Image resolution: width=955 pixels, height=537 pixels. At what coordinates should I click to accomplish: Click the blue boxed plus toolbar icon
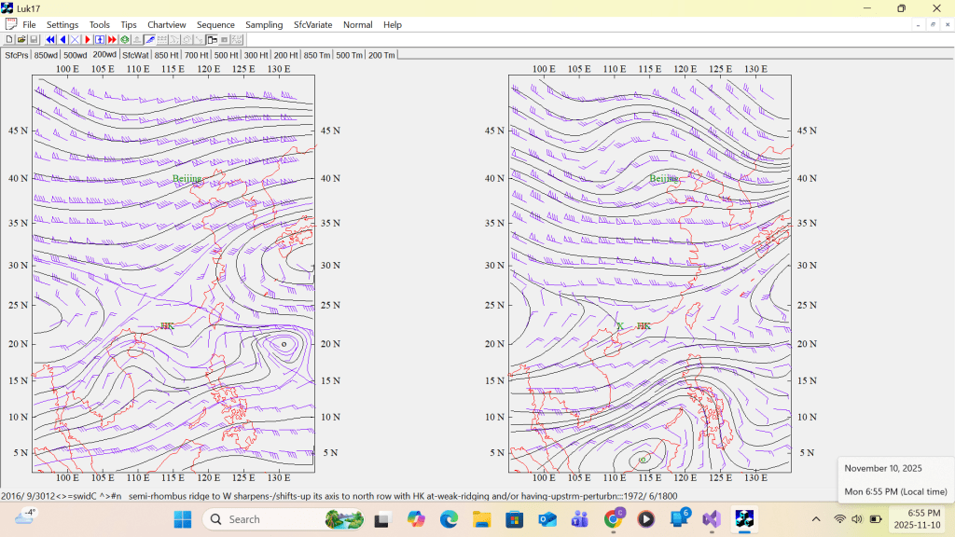tap(100, 40)
